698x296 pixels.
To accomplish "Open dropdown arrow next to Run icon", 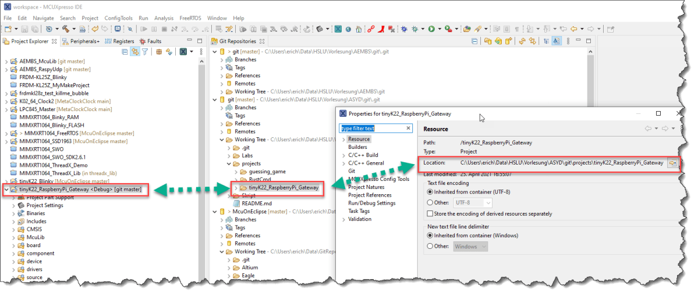I will coord(440,29).
